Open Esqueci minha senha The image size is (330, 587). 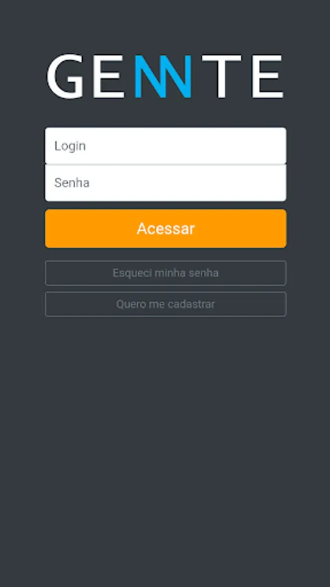(166, 273)
